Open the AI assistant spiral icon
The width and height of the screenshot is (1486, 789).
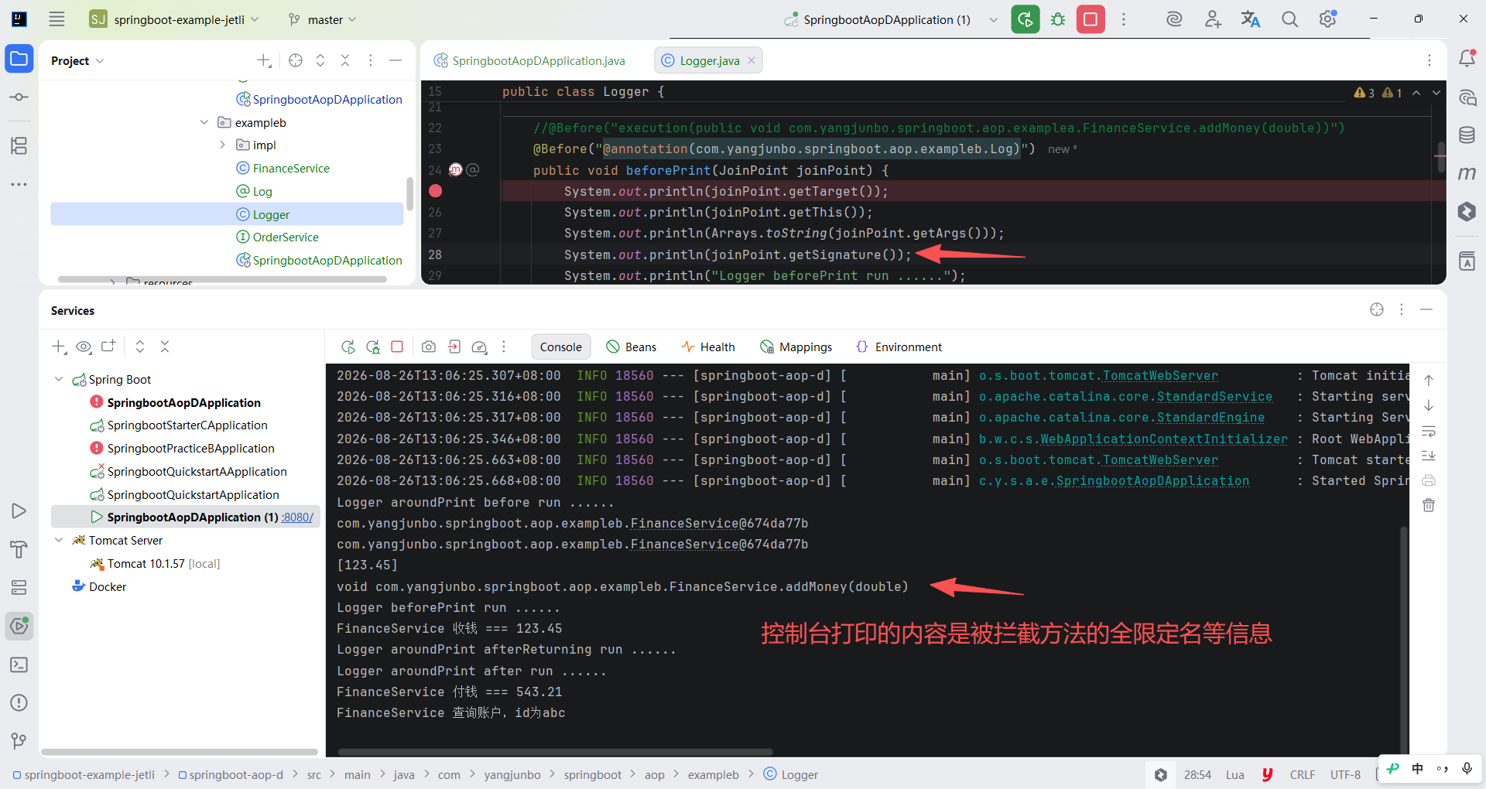tap(1174, 19)
